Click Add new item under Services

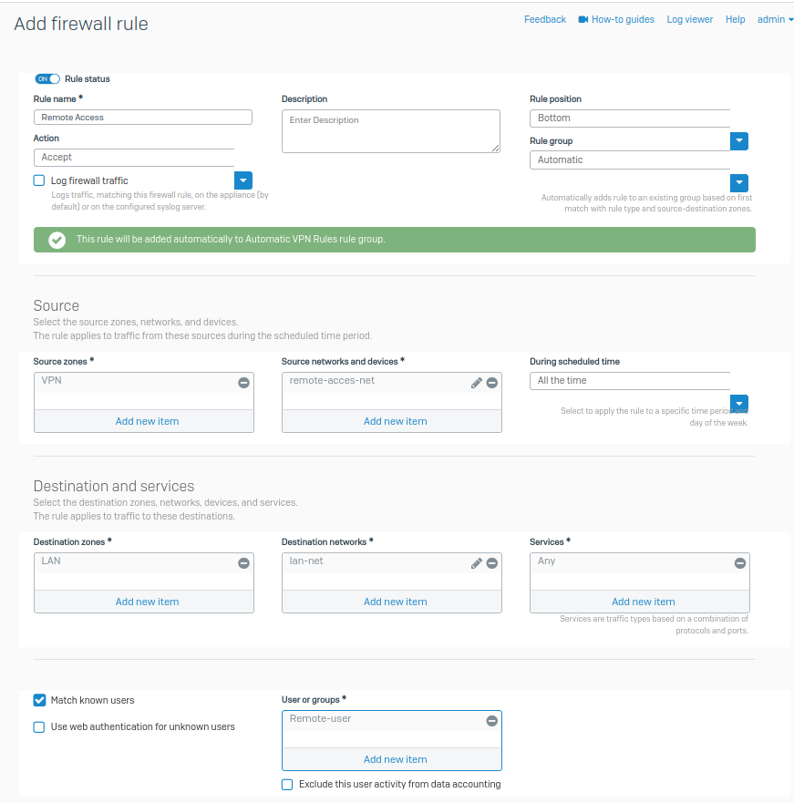(x=643, y=602)
